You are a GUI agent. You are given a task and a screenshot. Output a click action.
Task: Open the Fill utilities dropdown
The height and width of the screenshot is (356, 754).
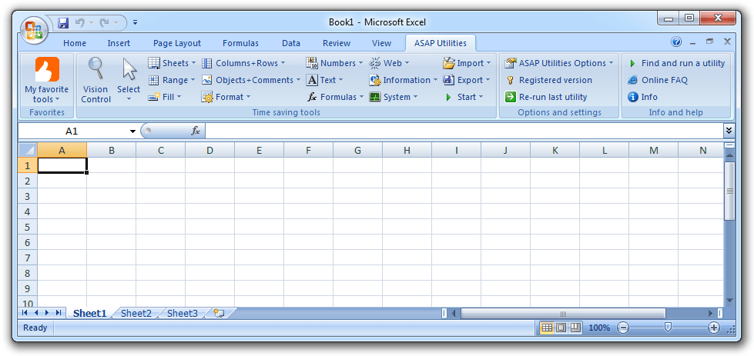[x=165, y=97]
